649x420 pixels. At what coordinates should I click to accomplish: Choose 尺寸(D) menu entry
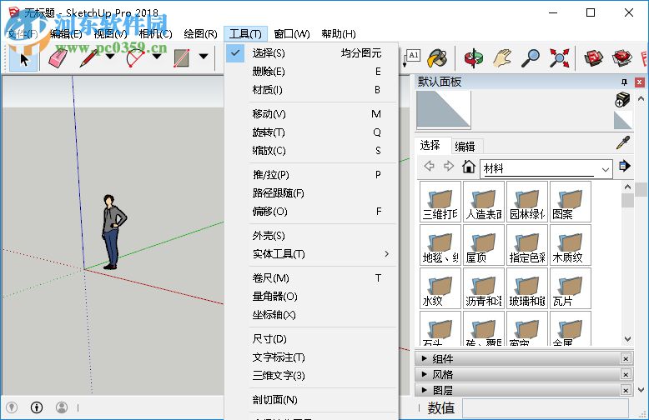coord(311,339)
